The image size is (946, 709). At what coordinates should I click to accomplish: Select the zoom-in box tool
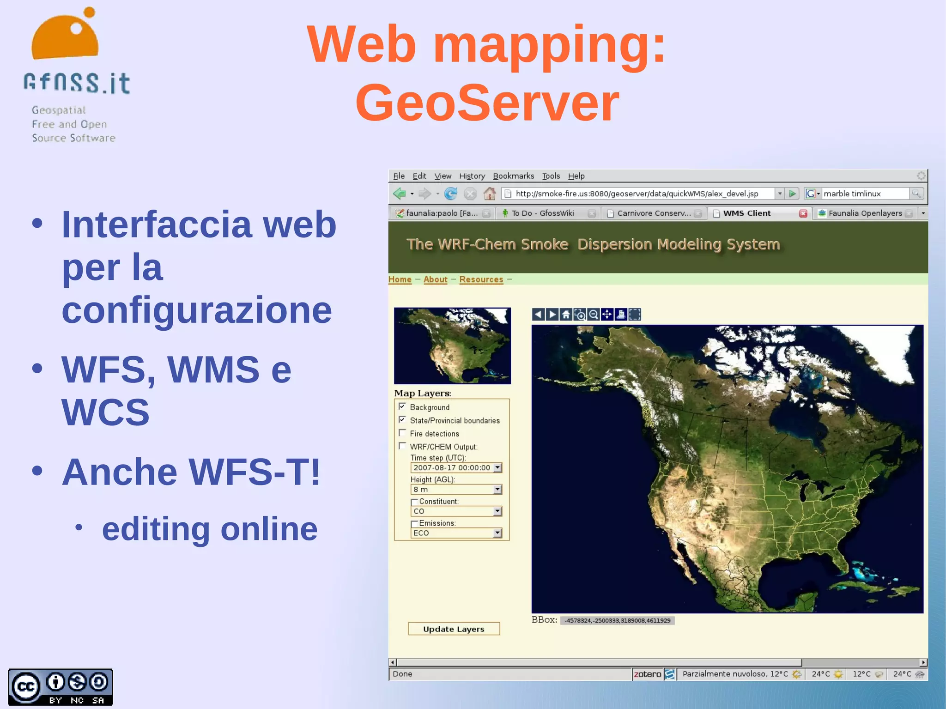click(580, 315)
